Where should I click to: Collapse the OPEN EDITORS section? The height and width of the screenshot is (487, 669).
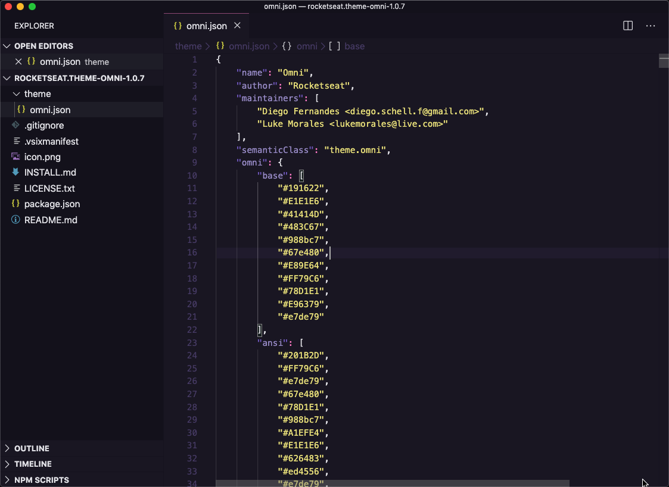(x=7, y=46)
